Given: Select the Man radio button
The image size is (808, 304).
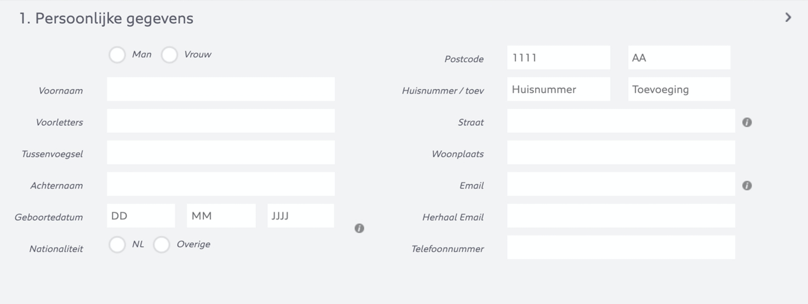Looking at the screenshot, I should 117,55.
